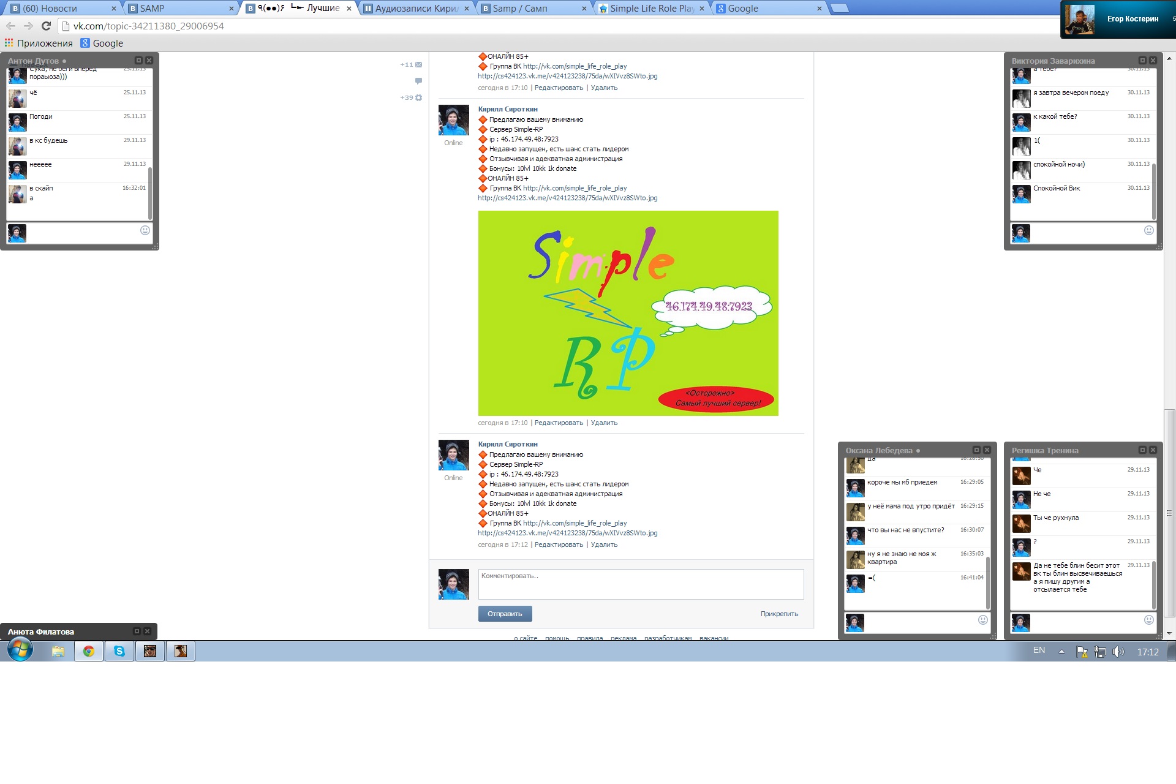This screenshot has height=784, width=1176.
Task: Click the Skype icon in taskbar
Action: [x=119, y=651]
